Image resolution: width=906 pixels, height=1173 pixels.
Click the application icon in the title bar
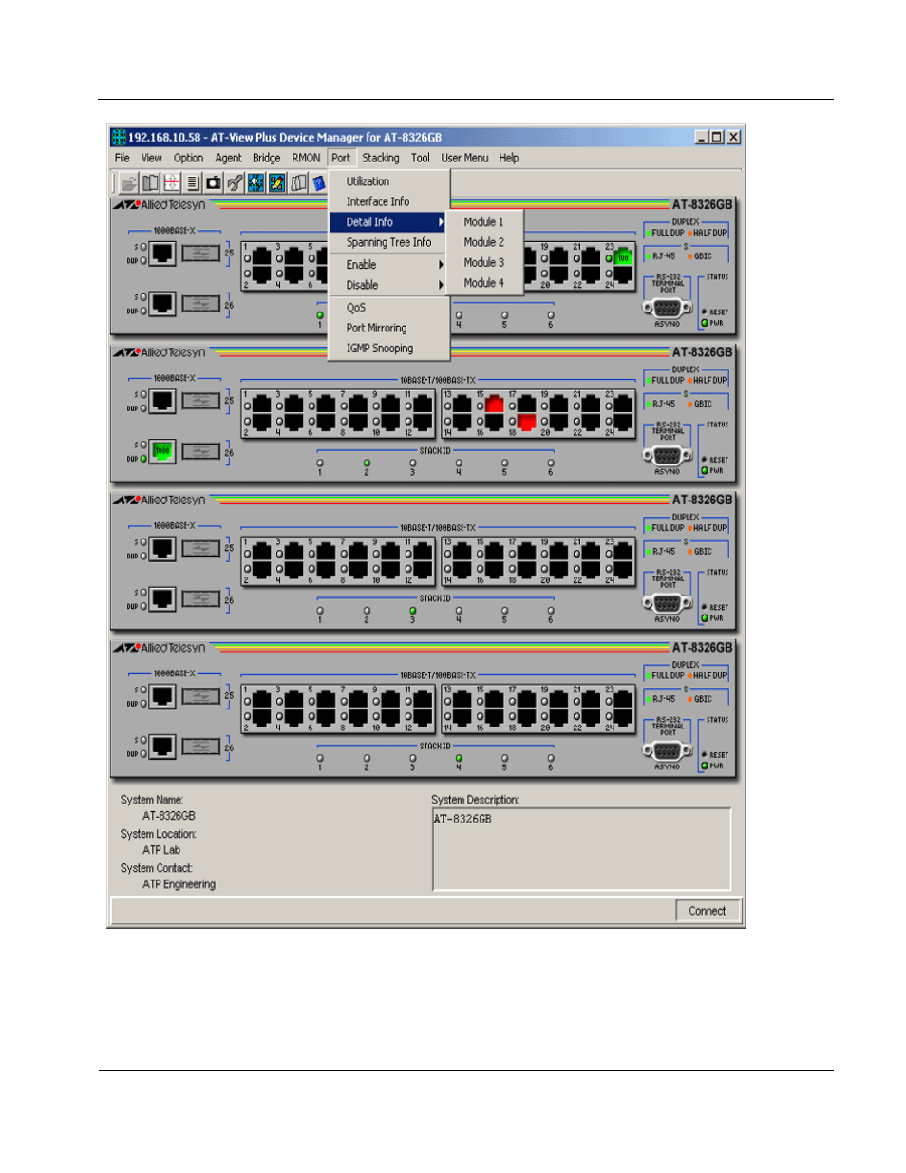119,137
